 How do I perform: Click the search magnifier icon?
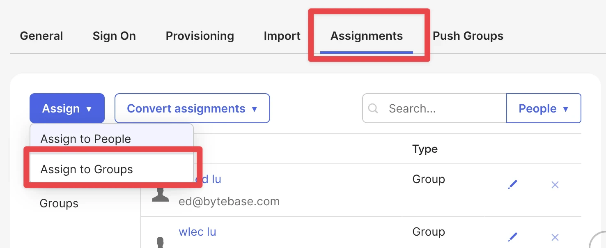click(373, 108)
